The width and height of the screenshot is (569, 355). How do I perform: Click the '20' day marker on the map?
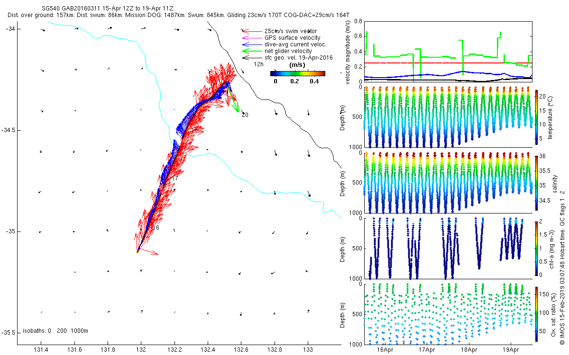[245, 115]
